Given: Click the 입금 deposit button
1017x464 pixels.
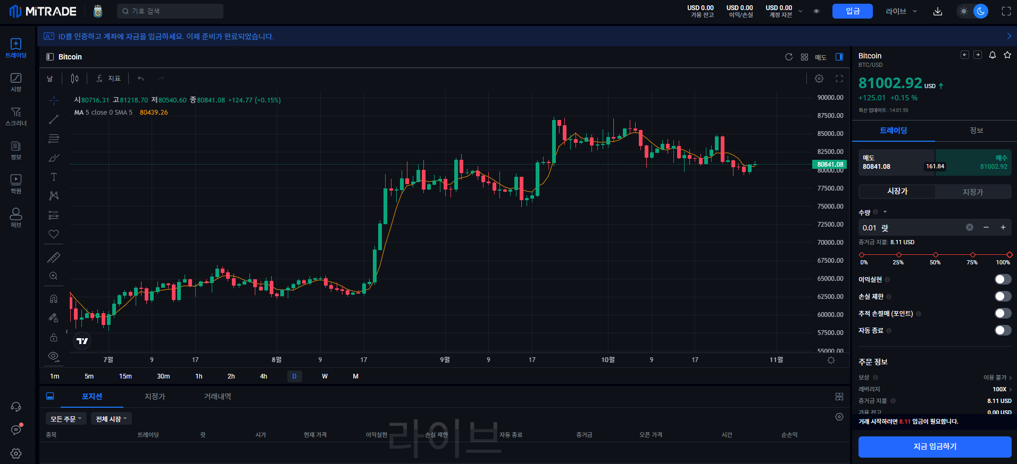Looking at the screenshot, I should point(852,11).
